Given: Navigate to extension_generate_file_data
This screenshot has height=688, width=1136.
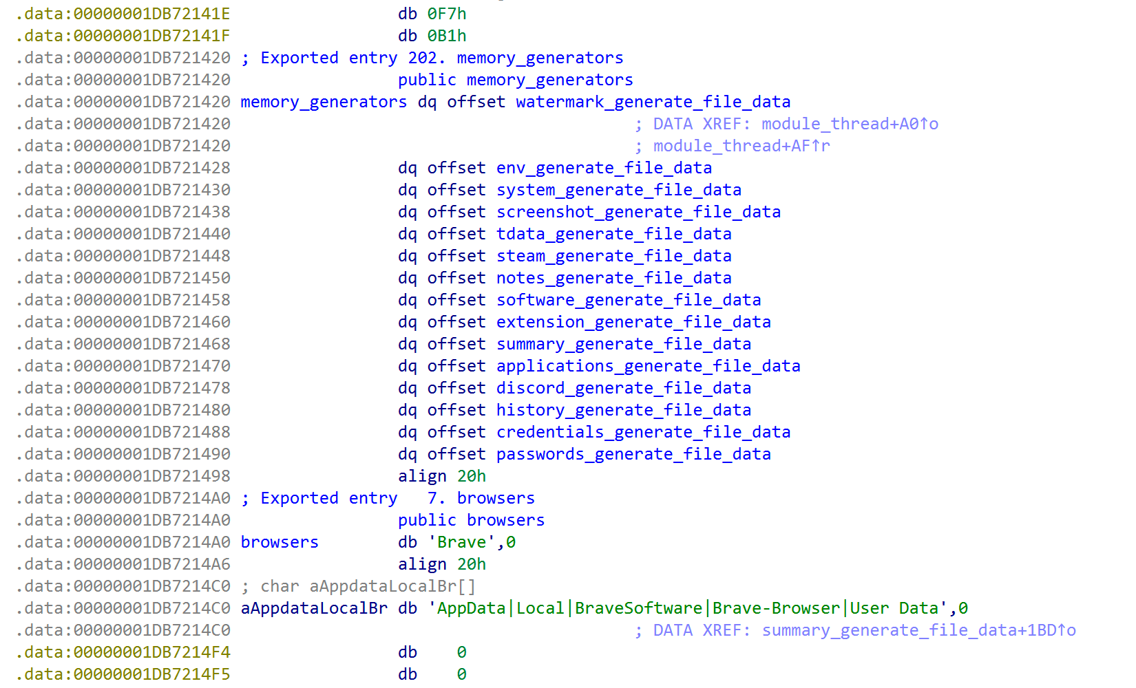Looking at the screenshot, I should point(633,321).
